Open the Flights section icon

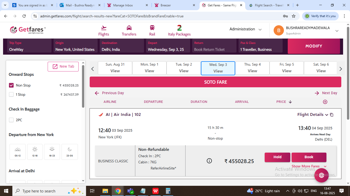point(104,28)
